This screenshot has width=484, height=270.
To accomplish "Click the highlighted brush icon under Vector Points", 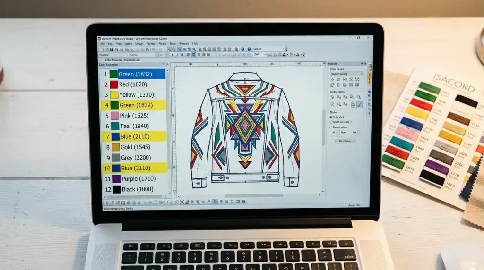I will 359,105.
